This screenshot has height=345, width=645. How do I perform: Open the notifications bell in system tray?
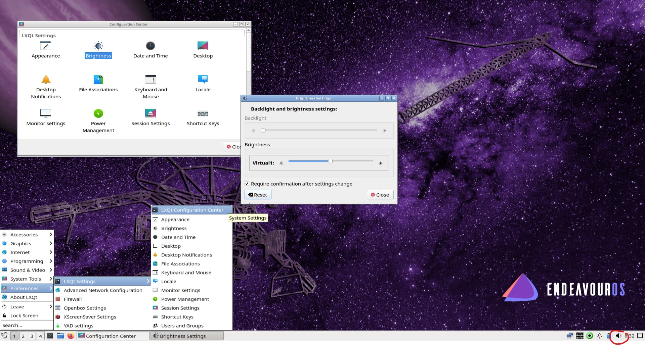coord(599,336)
